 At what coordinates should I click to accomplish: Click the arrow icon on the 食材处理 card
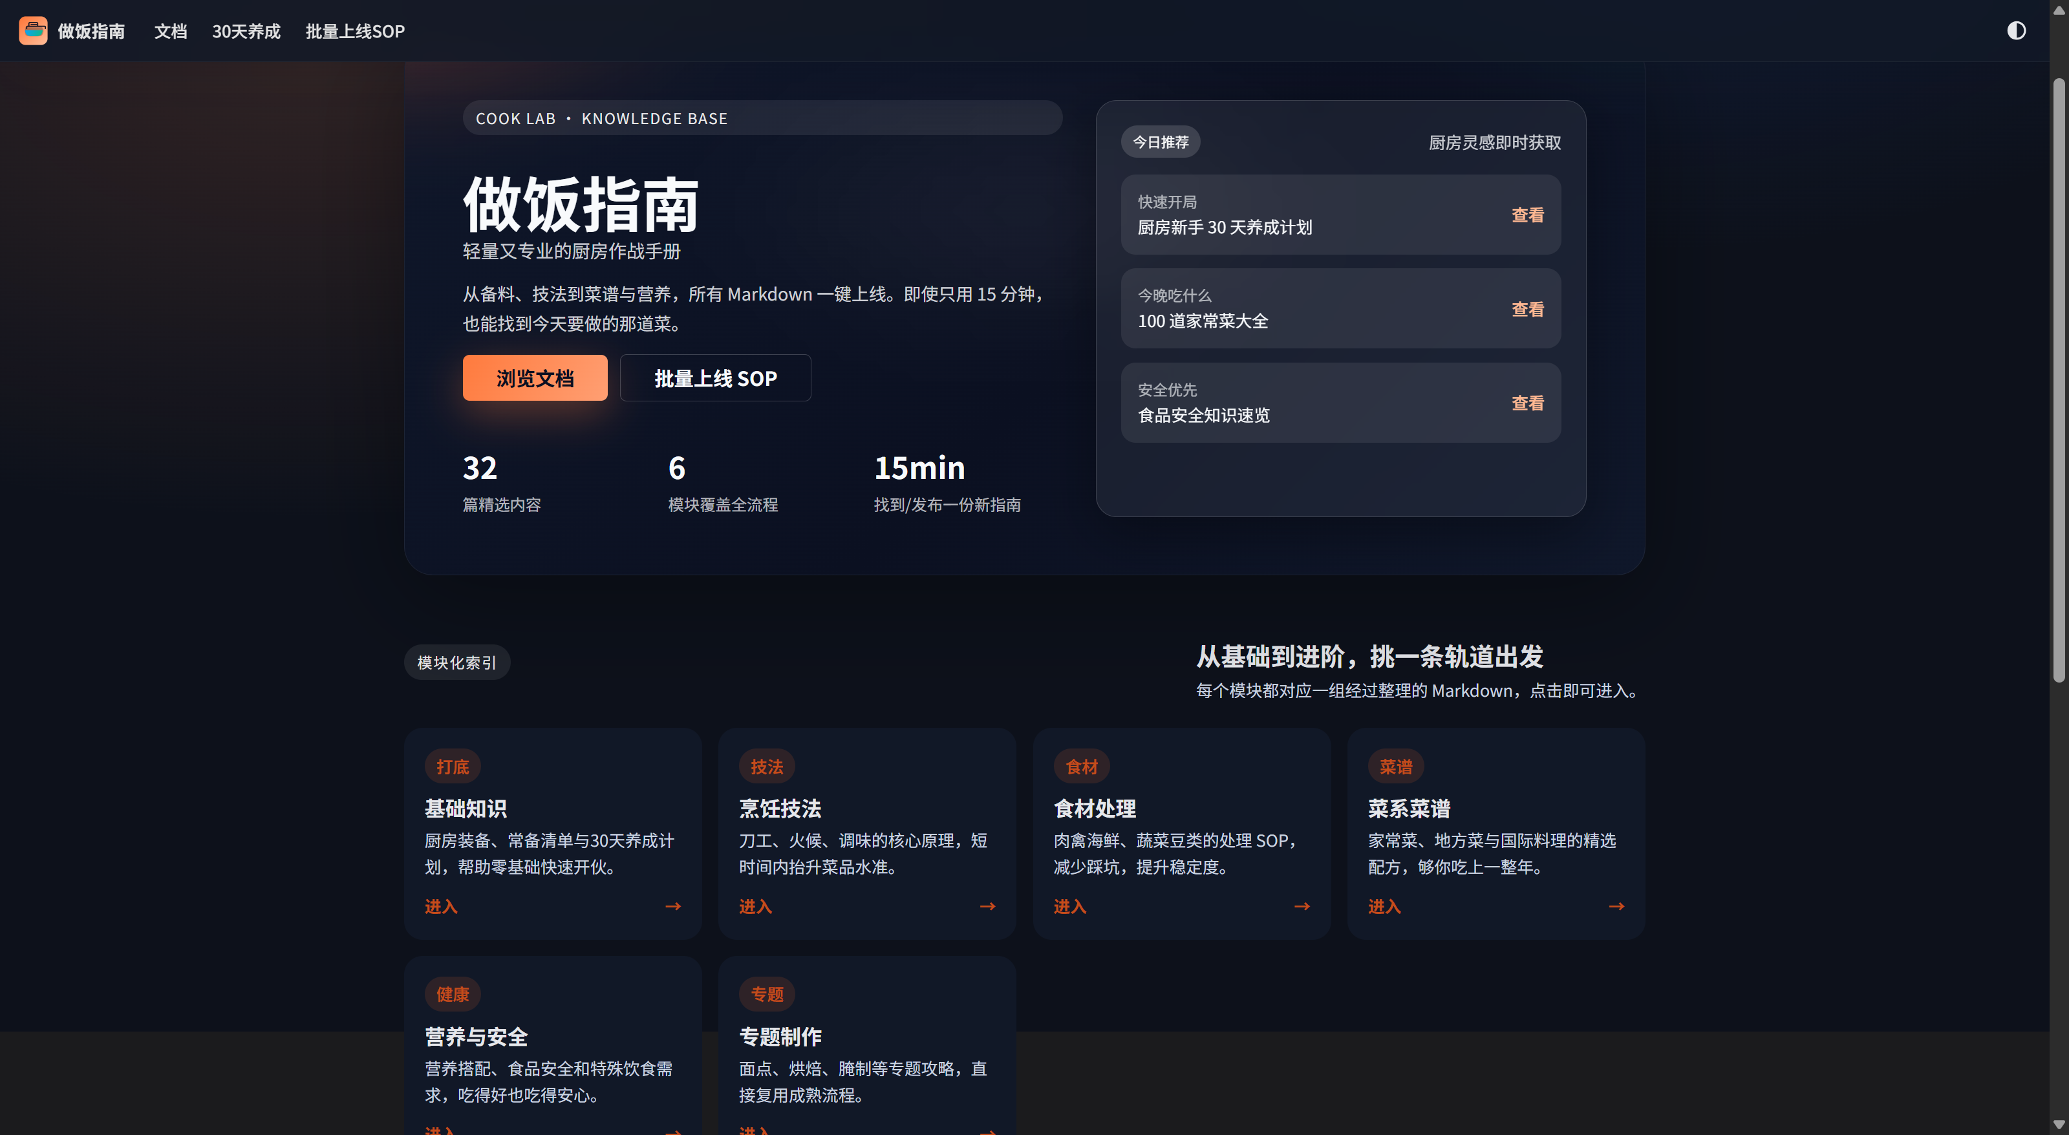(x=1302, y=906)
